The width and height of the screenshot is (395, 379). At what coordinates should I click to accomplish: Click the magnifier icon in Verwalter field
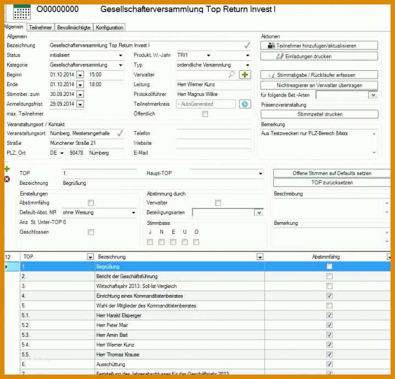click(x=232, y=74)
